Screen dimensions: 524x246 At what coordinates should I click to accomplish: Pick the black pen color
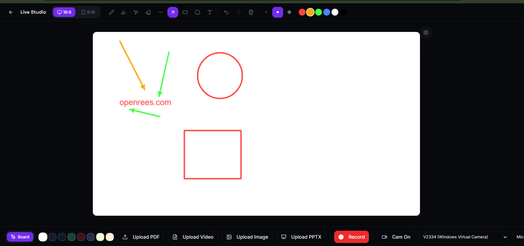343,12
